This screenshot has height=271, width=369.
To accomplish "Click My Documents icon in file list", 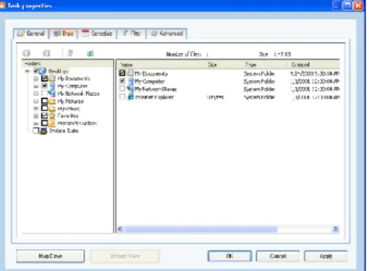I will point(130,73).
